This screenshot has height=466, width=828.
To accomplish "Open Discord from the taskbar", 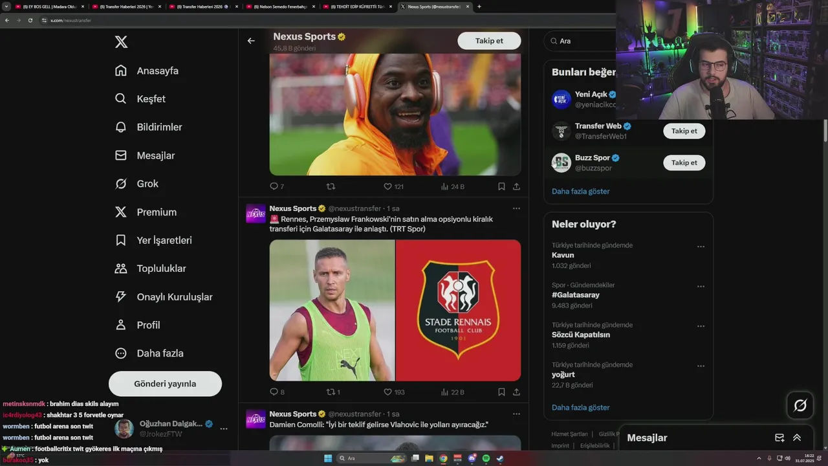I will click(472, 458).
